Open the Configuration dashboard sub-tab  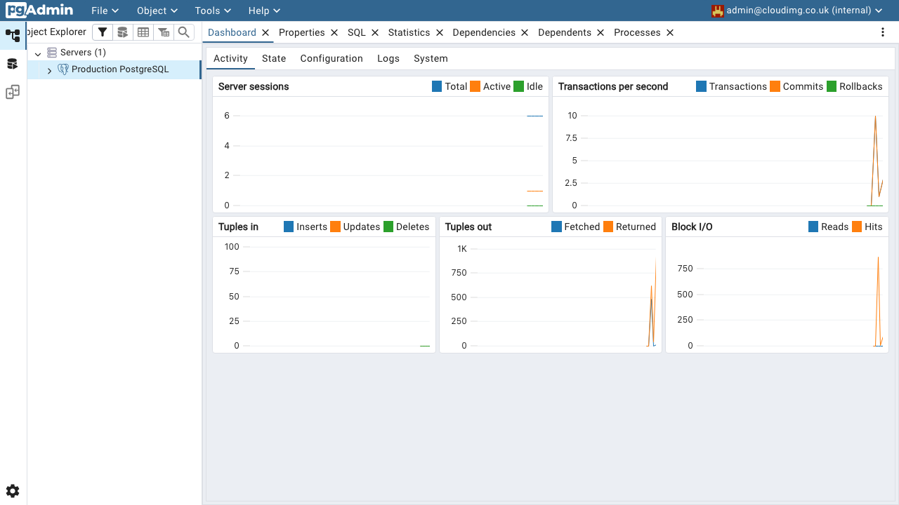coord(332,58)
